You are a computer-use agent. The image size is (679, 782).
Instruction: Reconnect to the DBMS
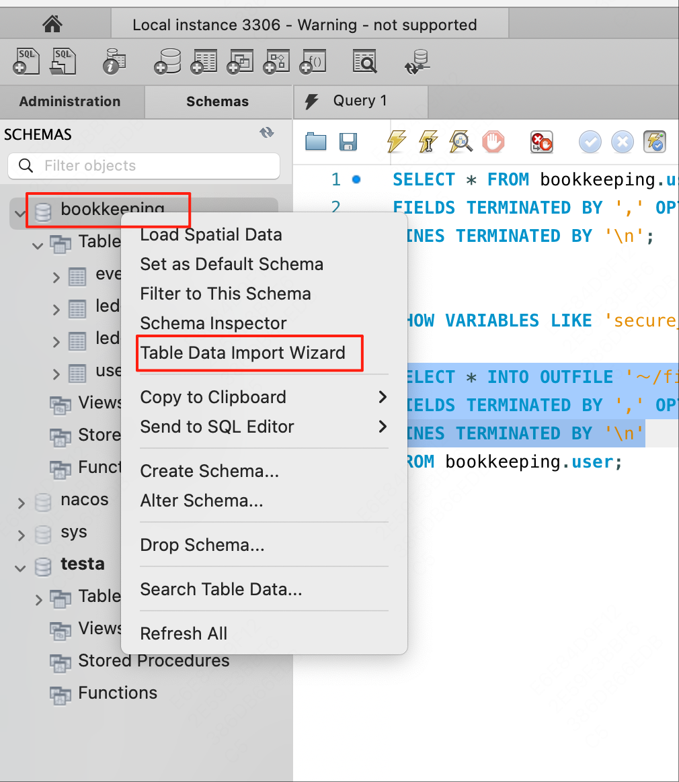pos(417,61)
